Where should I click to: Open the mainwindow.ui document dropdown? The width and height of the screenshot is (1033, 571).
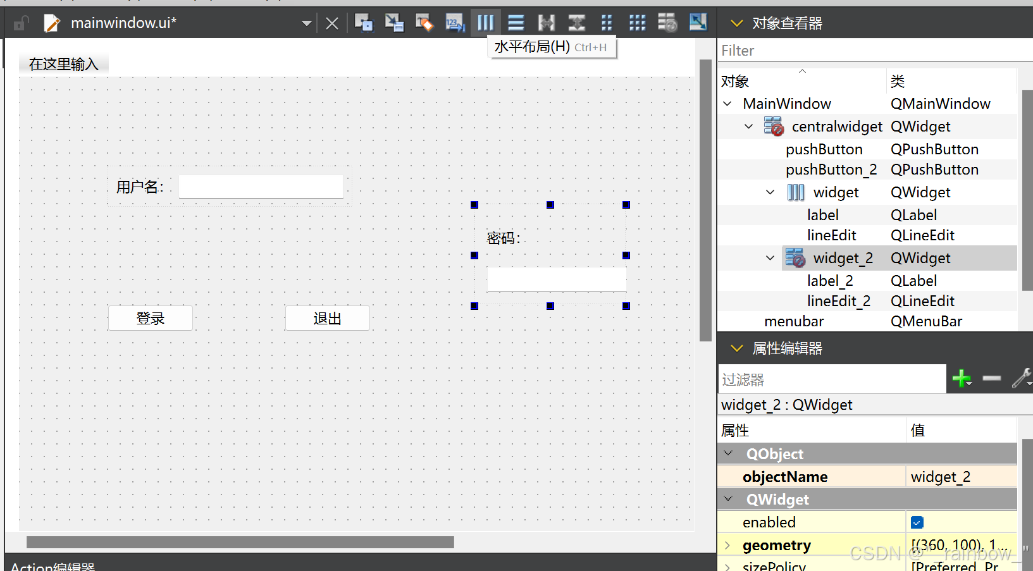(x=307, y=23)
